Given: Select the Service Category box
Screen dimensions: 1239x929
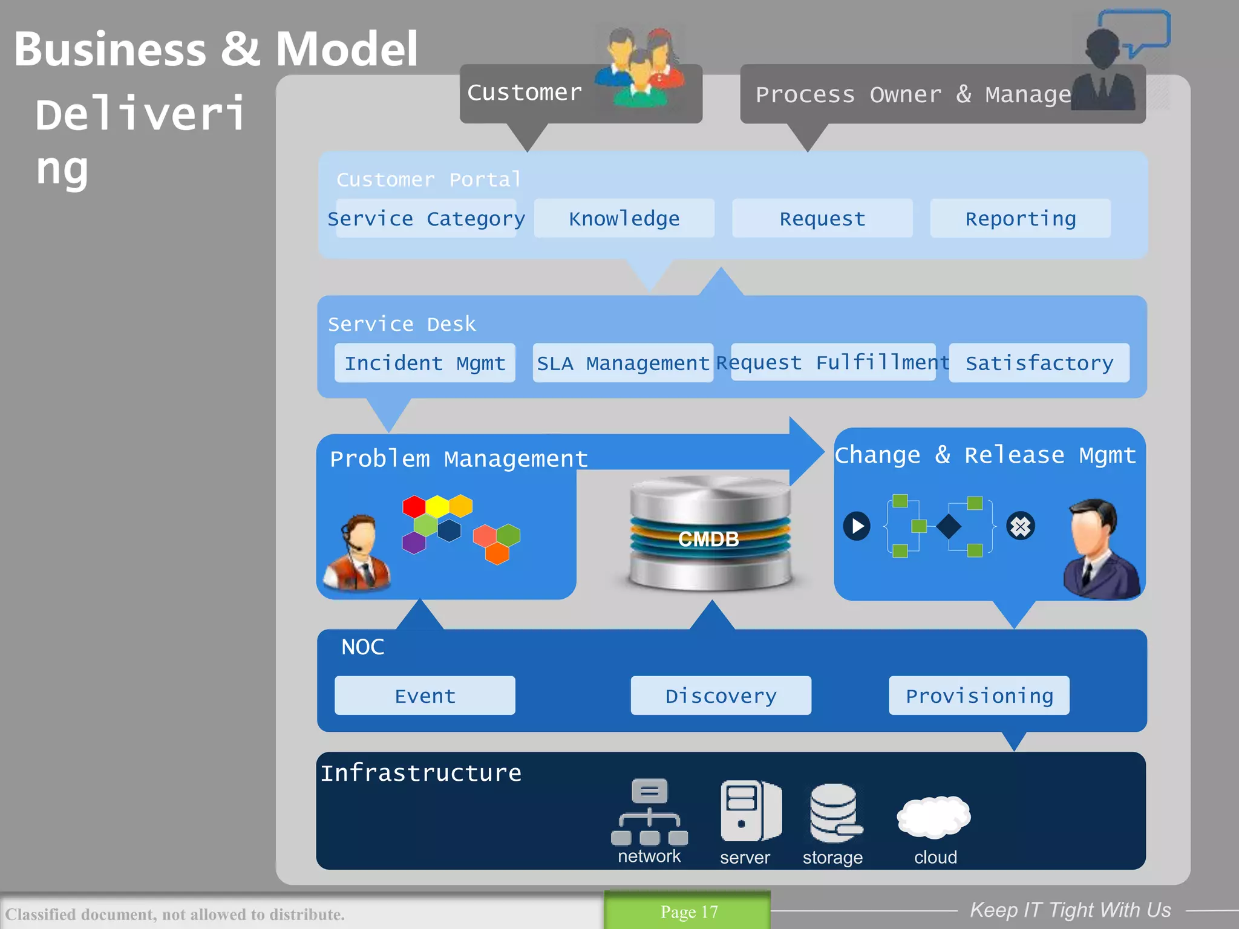Looking at the screenshot, I should [x=426, y=218].
